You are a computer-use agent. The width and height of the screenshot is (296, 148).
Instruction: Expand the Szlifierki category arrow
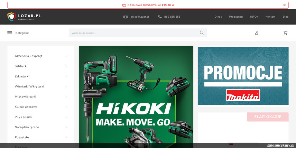66,66
